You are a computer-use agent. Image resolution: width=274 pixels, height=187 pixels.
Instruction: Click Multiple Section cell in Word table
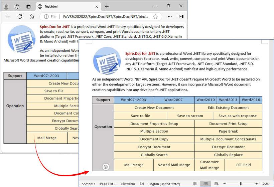[x=154, y=131]
